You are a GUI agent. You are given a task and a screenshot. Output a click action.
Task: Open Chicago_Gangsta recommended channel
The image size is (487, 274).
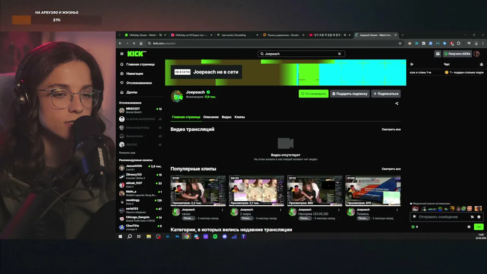(x=140, y=219)
